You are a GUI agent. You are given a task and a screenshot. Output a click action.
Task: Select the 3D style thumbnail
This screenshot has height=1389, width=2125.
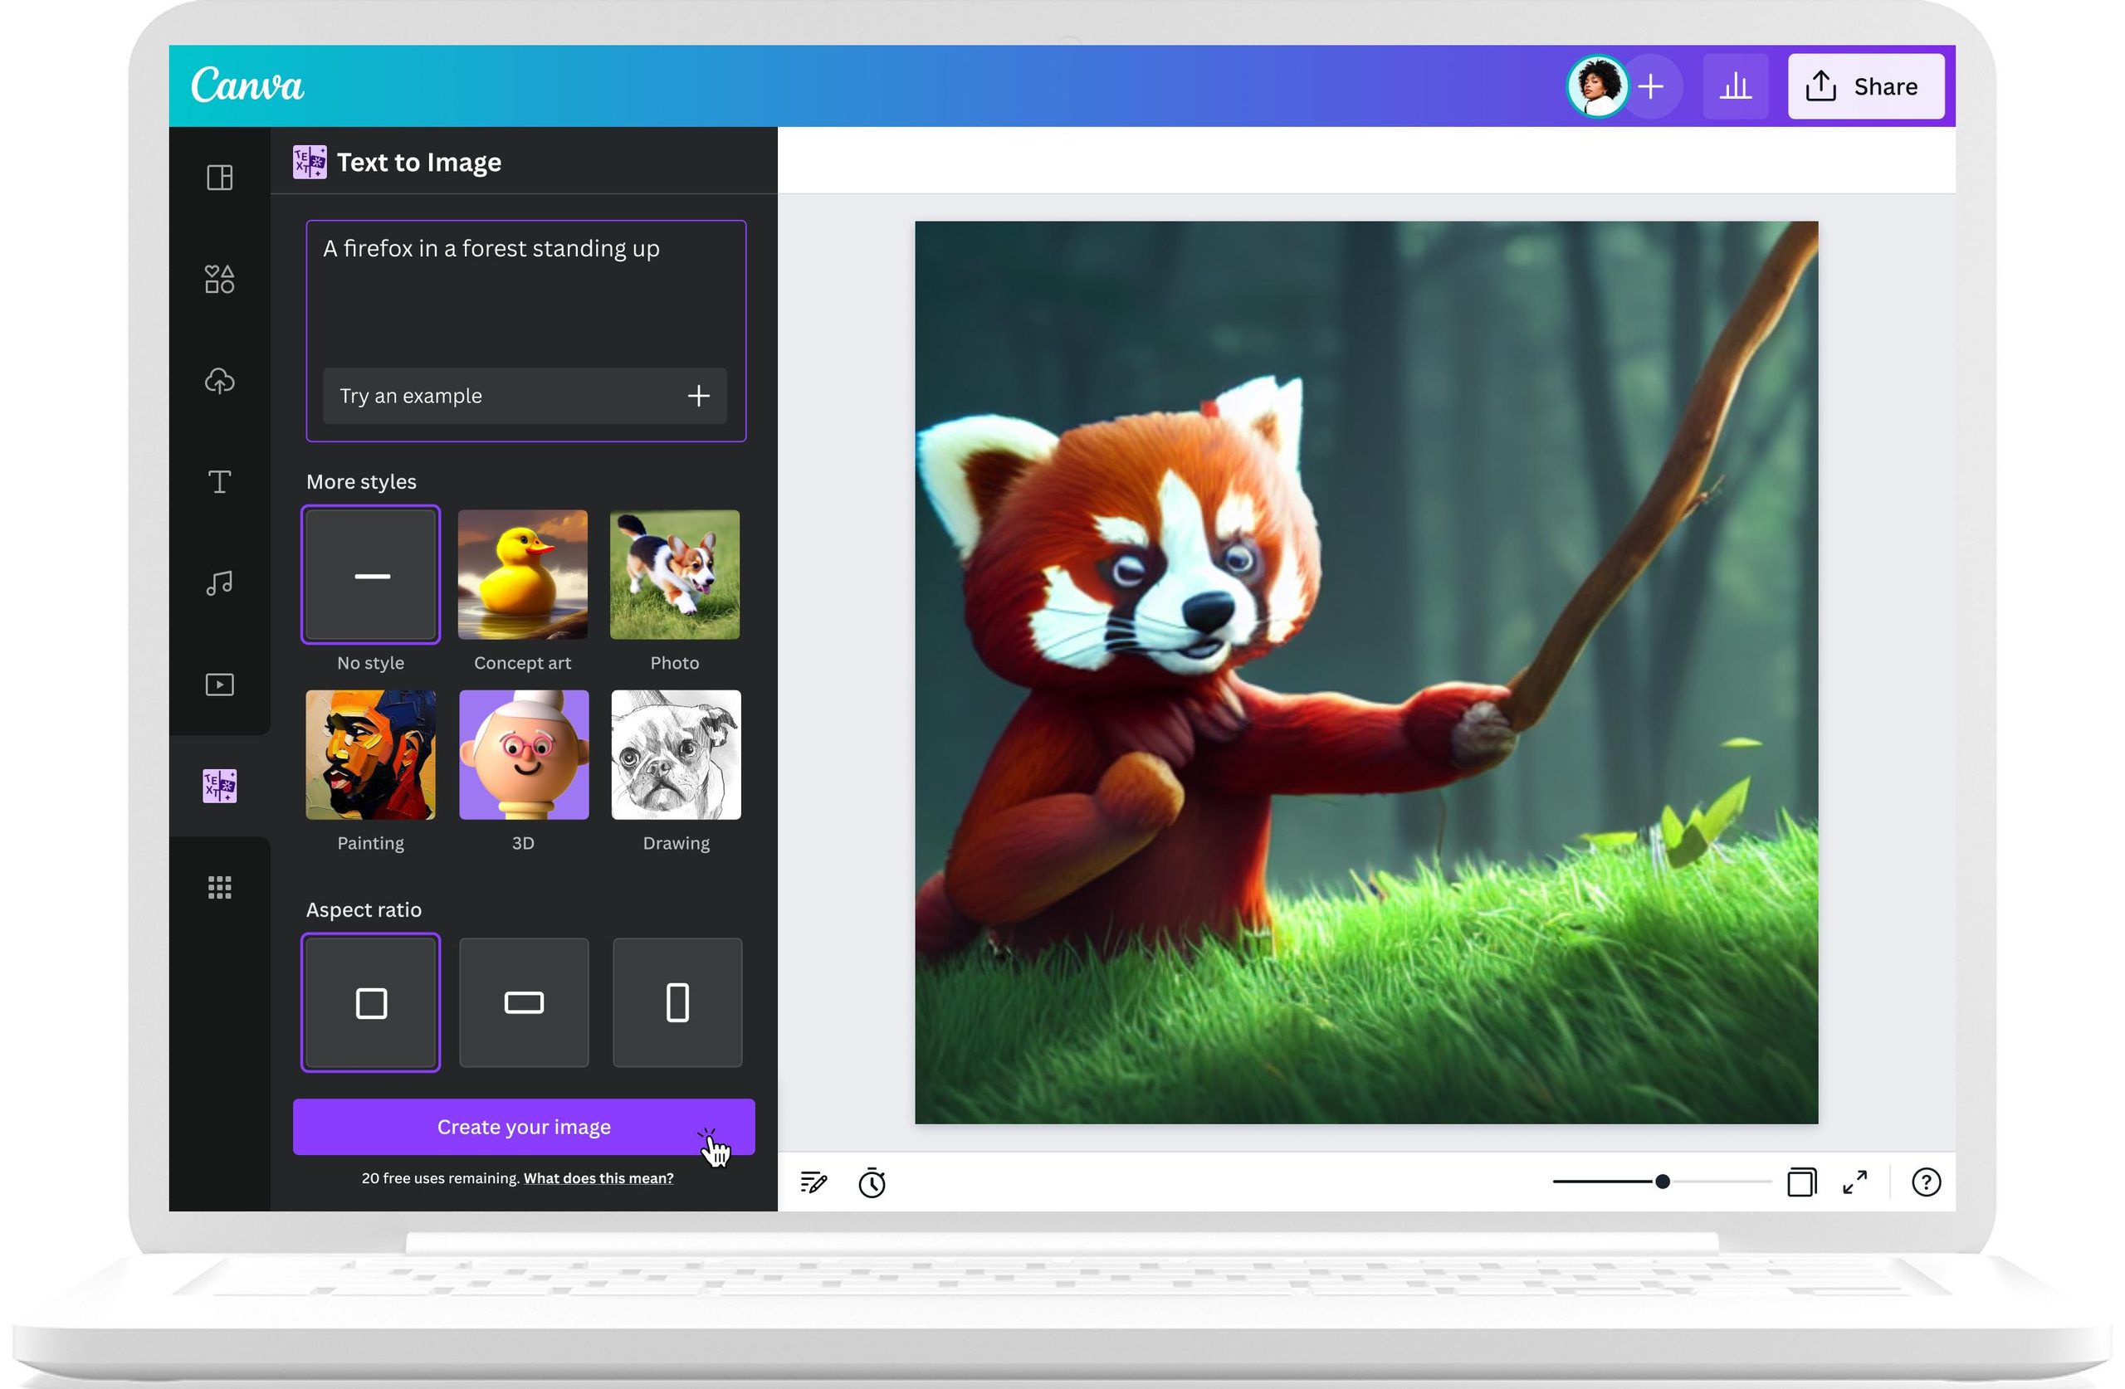point(524,755)
